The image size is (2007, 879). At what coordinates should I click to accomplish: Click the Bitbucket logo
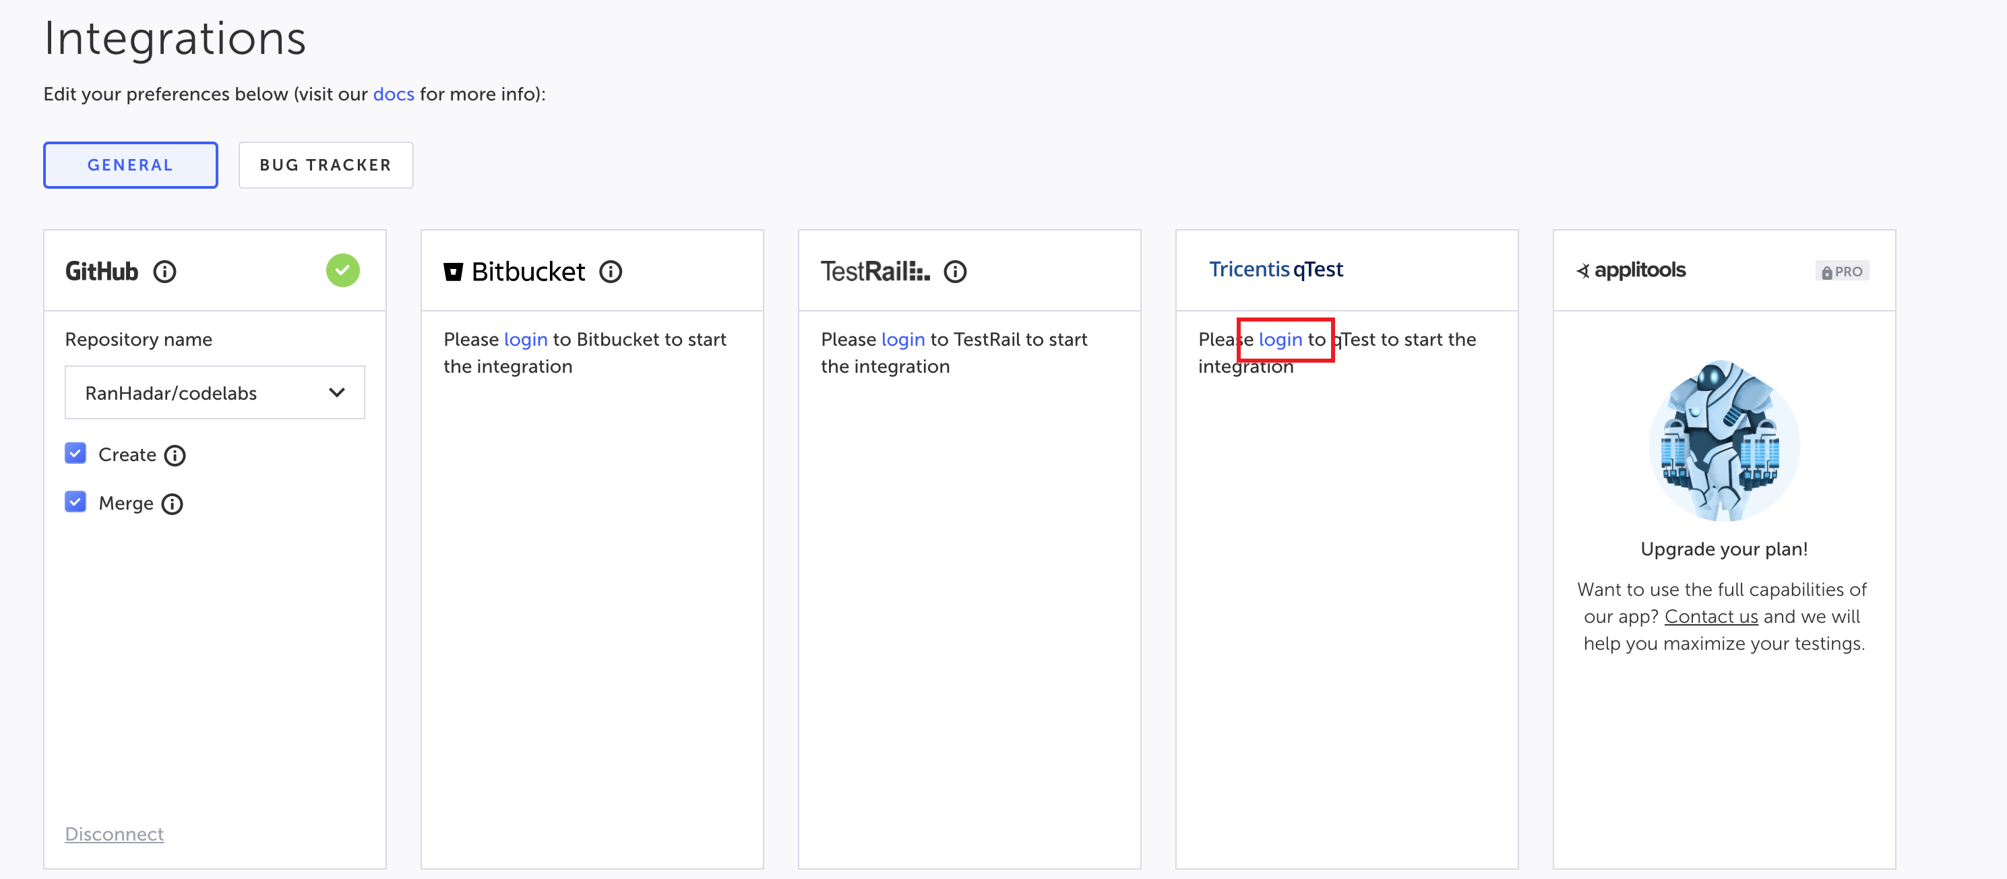pyautogui.click(x=514, y=272)
